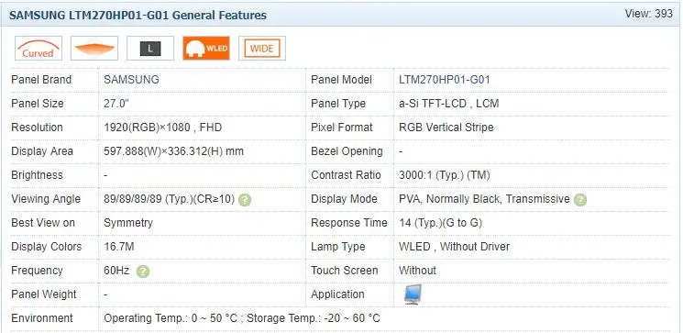The height and width of the screenshot is (333, 683).
Task: Click RGB Vertical Stripe pixel format
Action: click(446, 128)
